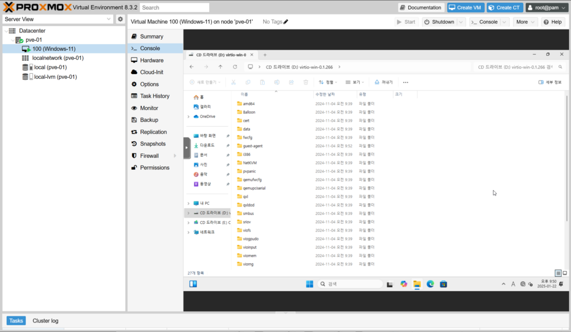Click the Documentation button
Viewport: 571px width, 332px height.
pos(420,7)
